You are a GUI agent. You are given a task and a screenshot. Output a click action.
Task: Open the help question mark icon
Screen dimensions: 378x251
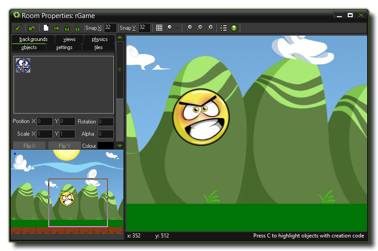coord(234,28)
